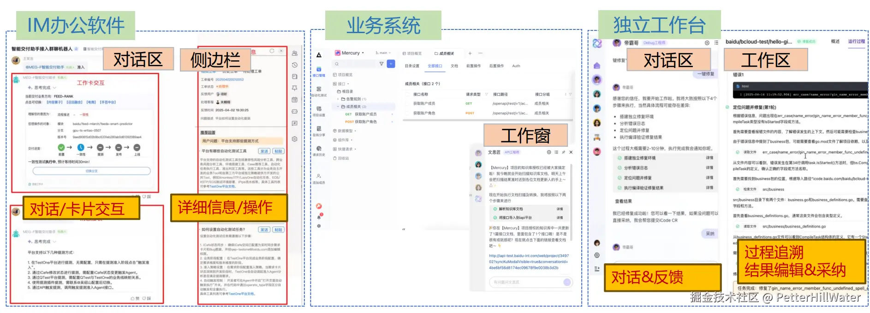Viewport: 870px width, 313px height.
Task: Pin the 文思匠 chat window
Action: 563,152
